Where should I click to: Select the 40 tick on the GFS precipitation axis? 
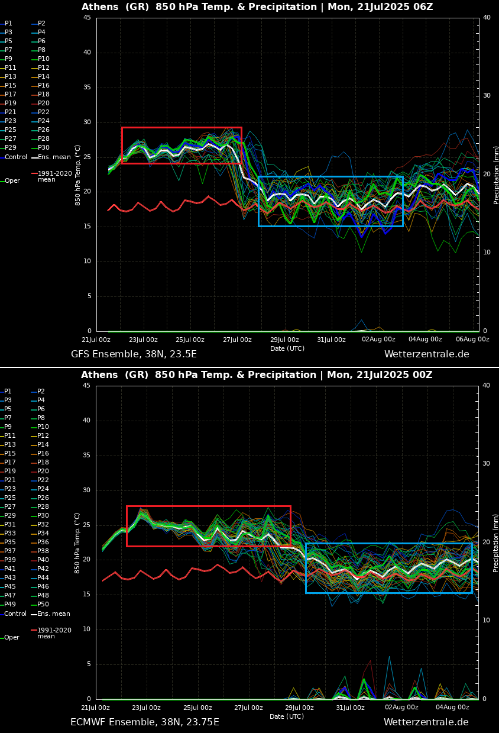pos(487,18)
